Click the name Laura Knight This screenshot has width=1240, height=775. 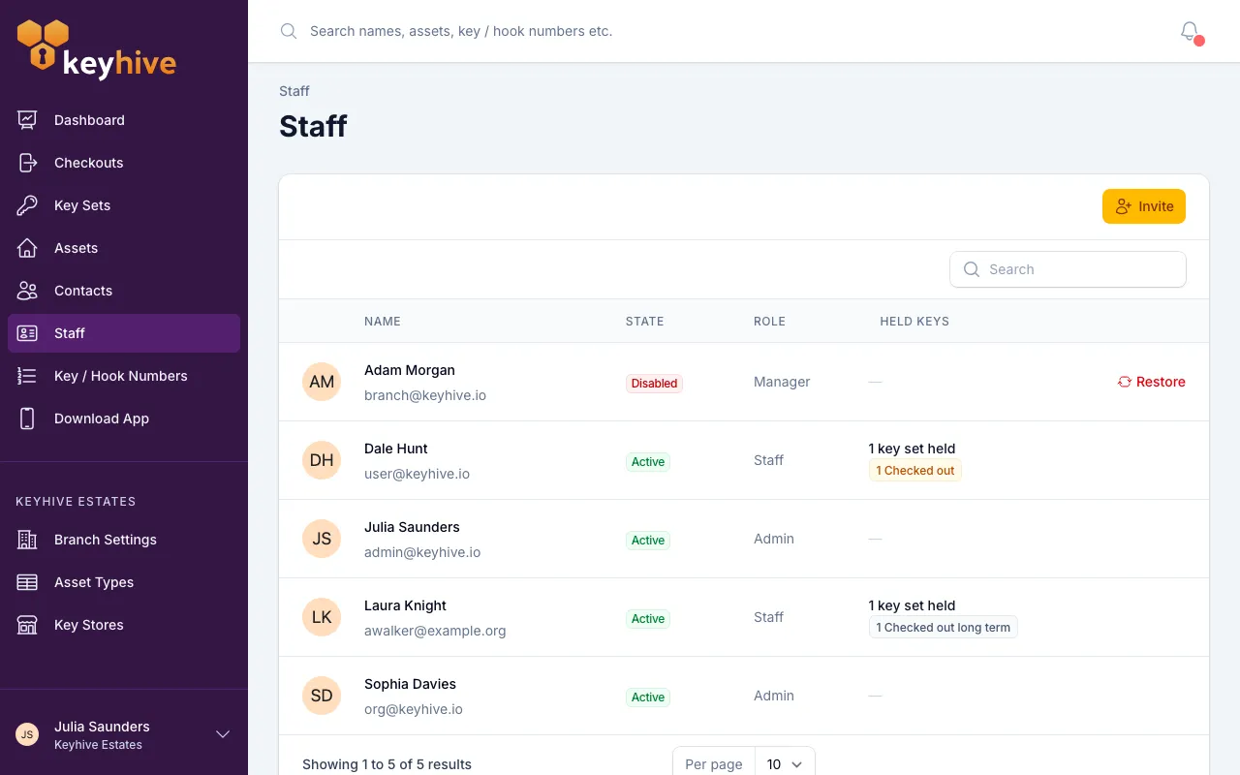pos(405,605)
